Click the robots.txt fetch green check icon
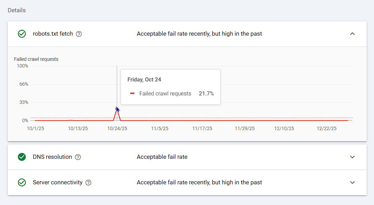Image resolution: width=374 pixels, height=205 pixels. point(22,34)
